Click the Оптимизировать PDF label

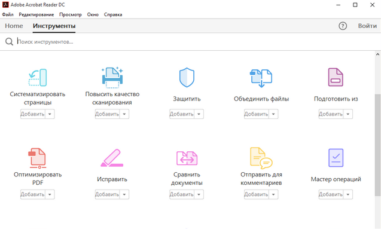(x=38, y=179)
